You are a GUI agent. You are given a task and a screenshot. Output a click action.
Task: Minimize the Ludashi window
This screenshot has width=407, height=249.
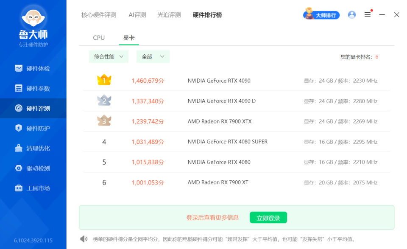(x=382, y=15)
